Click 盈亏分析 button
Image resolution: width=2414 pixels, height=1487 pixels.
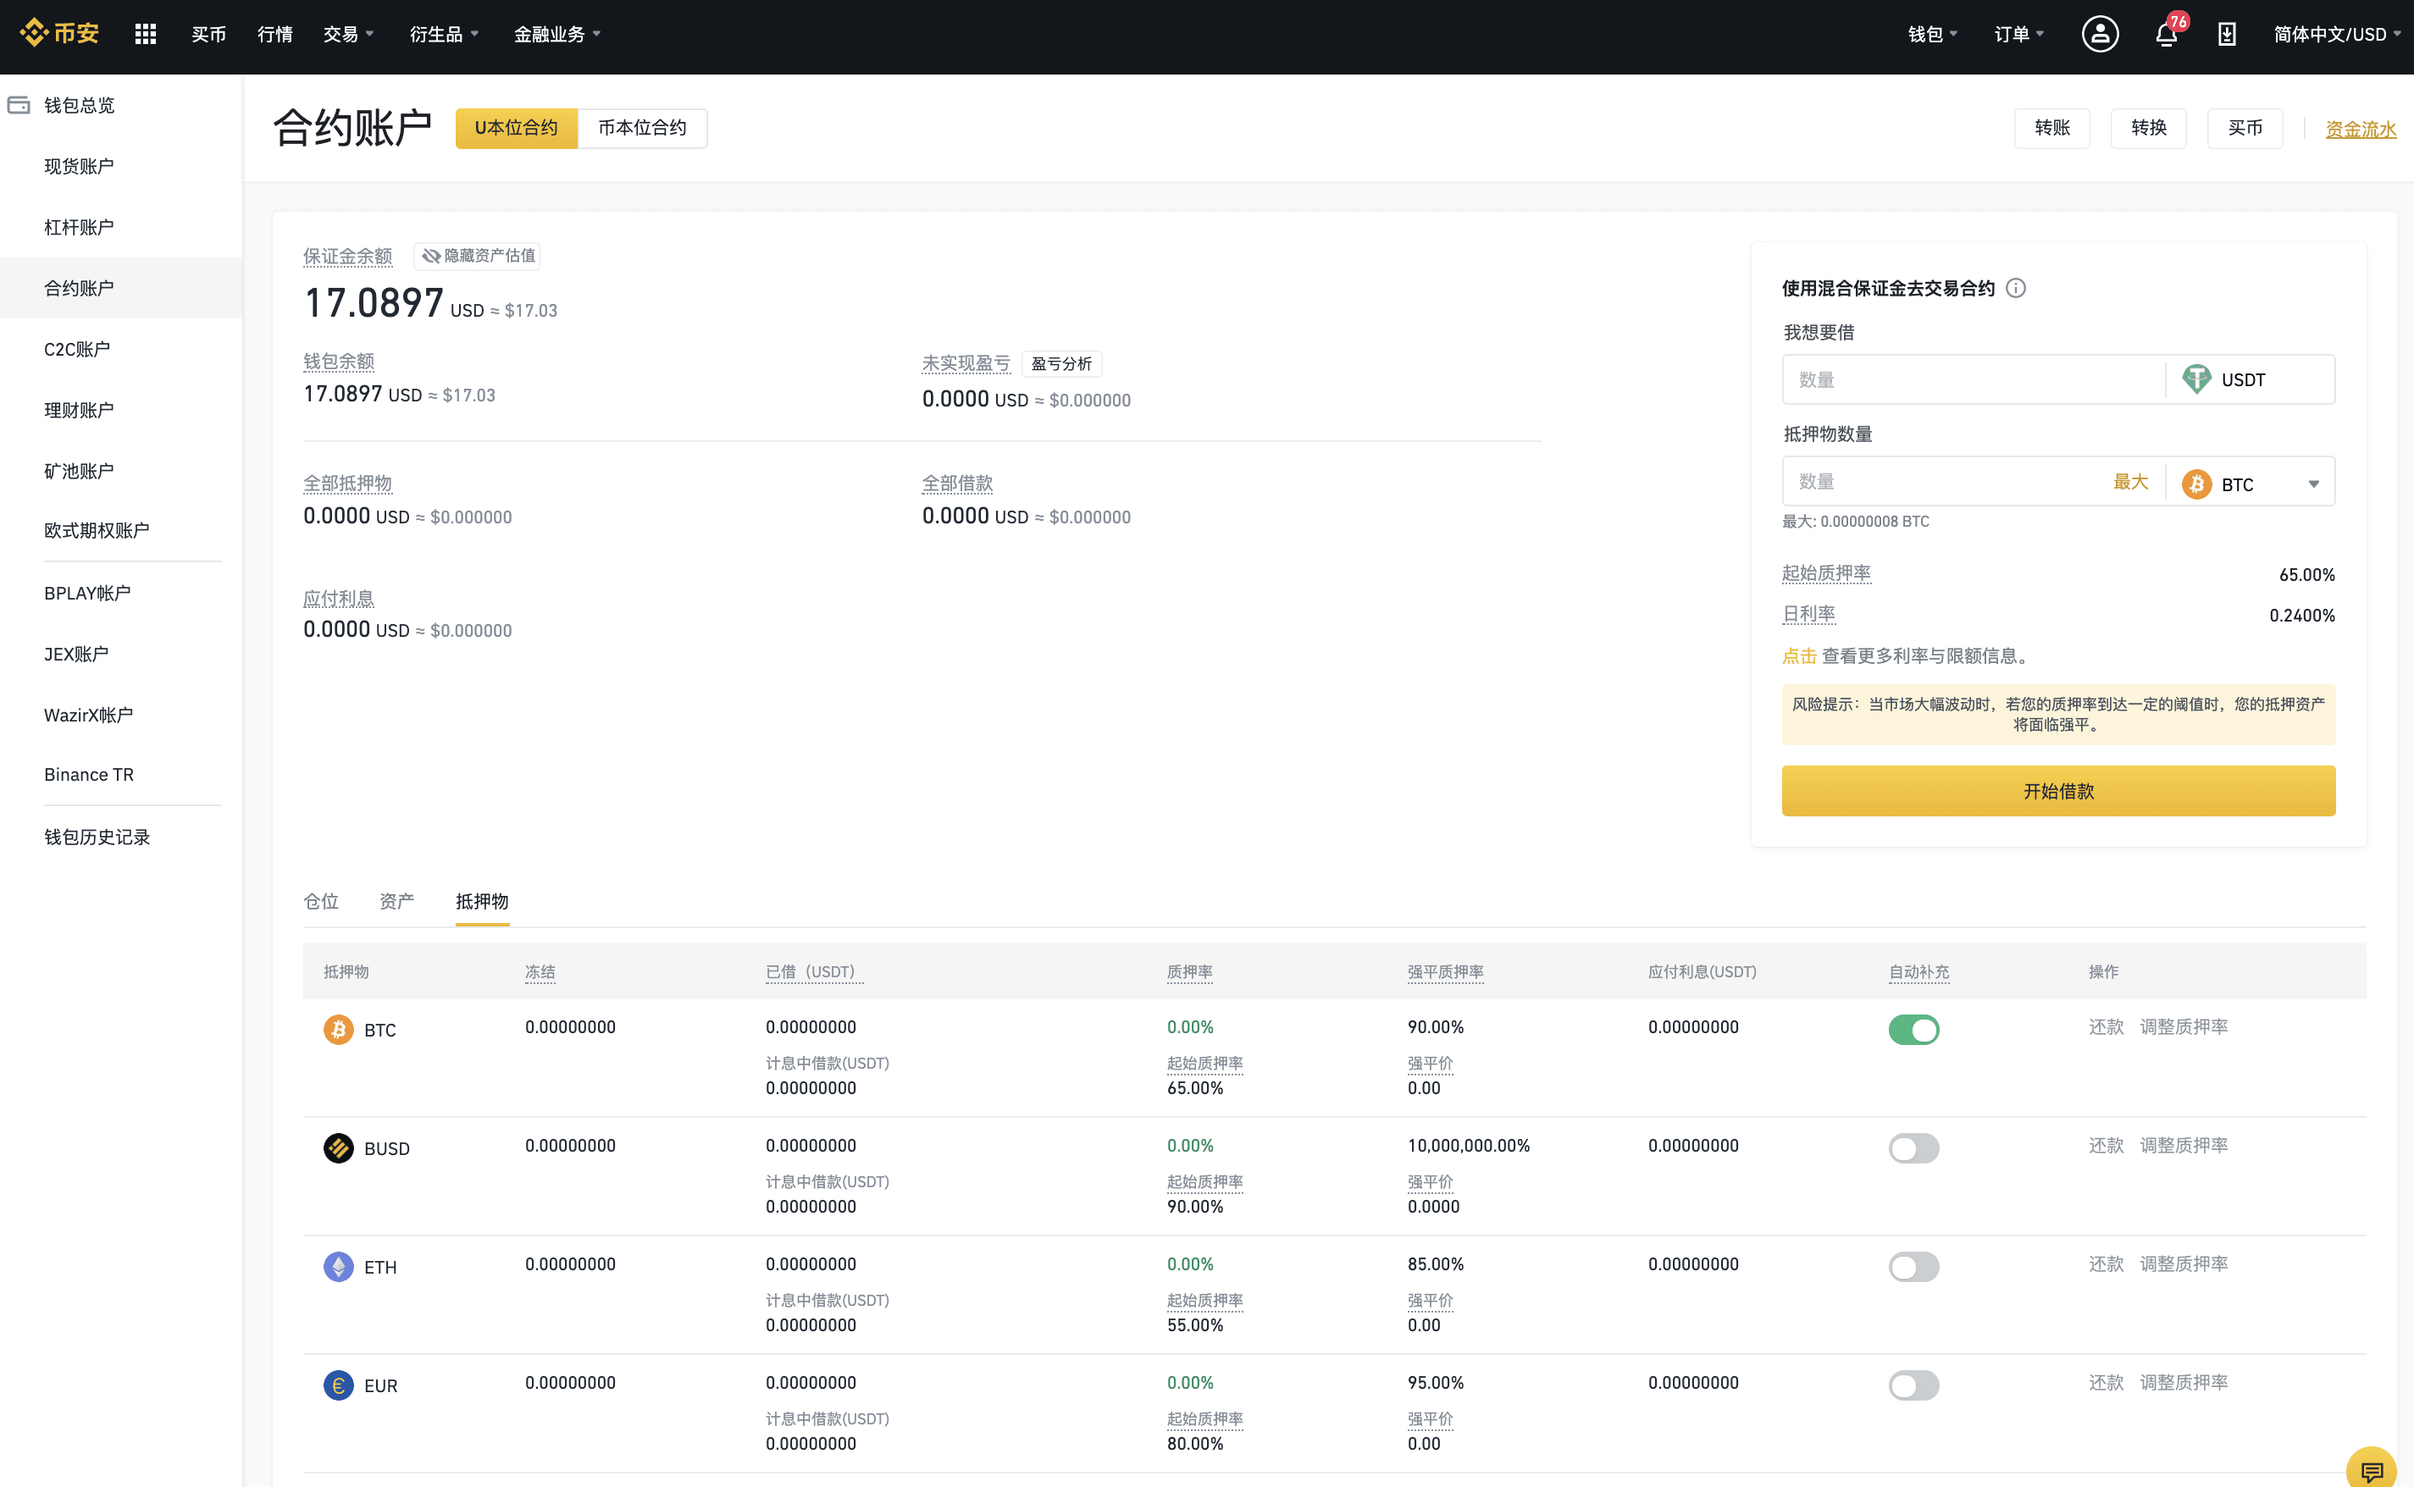coord(1061,364)
